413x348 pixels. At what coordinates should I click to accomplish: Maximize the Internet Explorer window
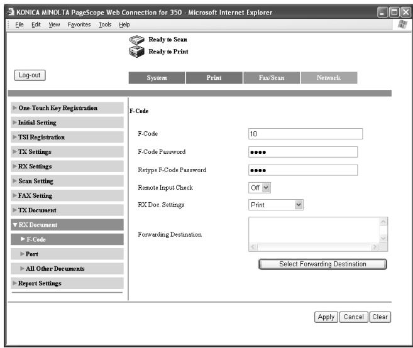(394, 12)
